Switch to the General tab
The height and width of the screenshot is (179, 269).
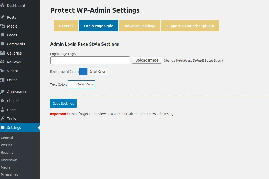point(65,26)
